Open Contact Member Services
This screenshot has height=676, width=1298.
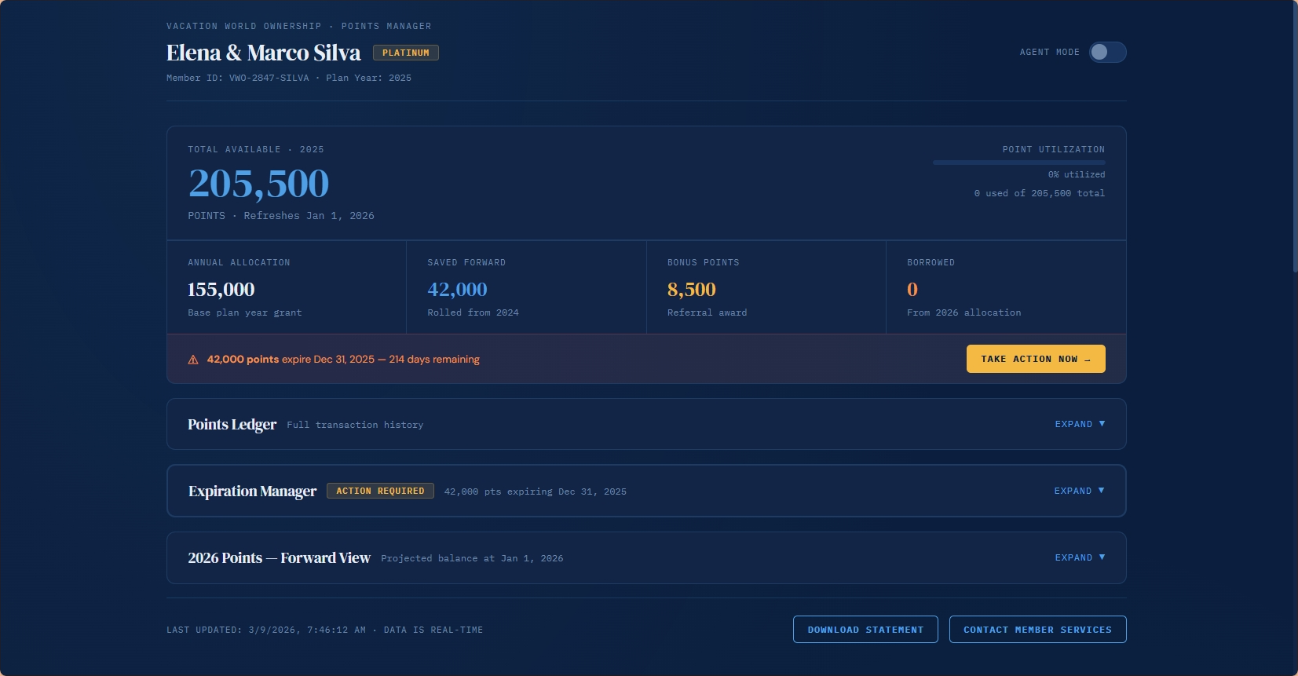pyautogui.click(x=1037, y=630)
